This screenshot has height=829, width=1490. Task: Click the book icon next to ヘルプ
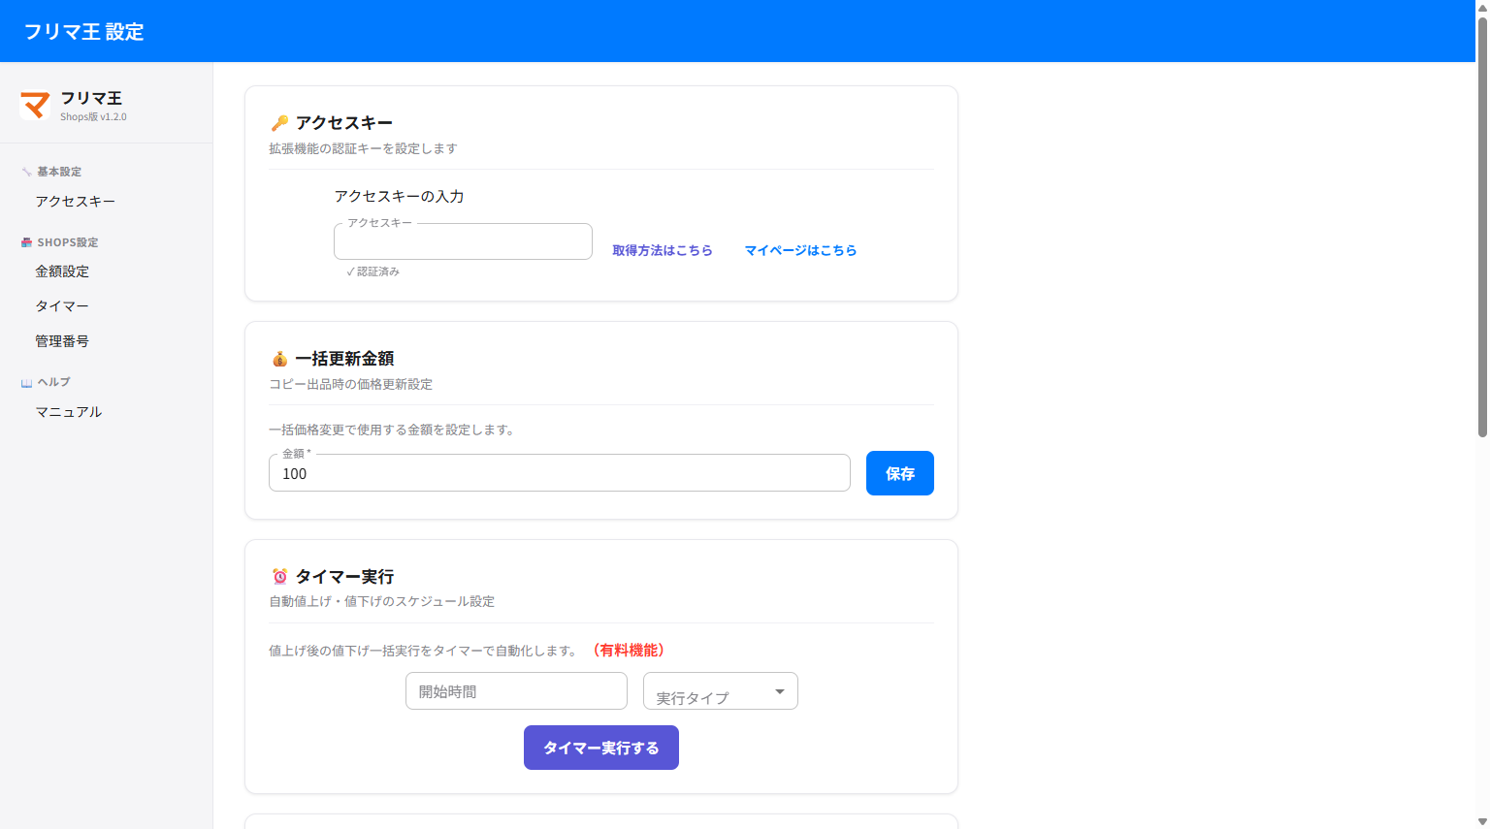tap(25, 381)
